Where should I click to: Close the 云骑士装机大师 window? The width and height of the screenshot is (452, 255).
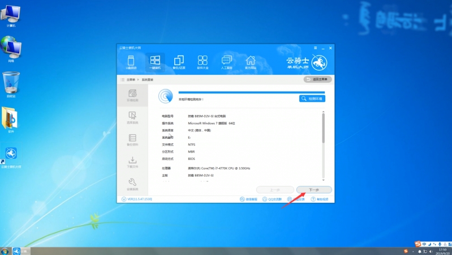coord(330,48)
